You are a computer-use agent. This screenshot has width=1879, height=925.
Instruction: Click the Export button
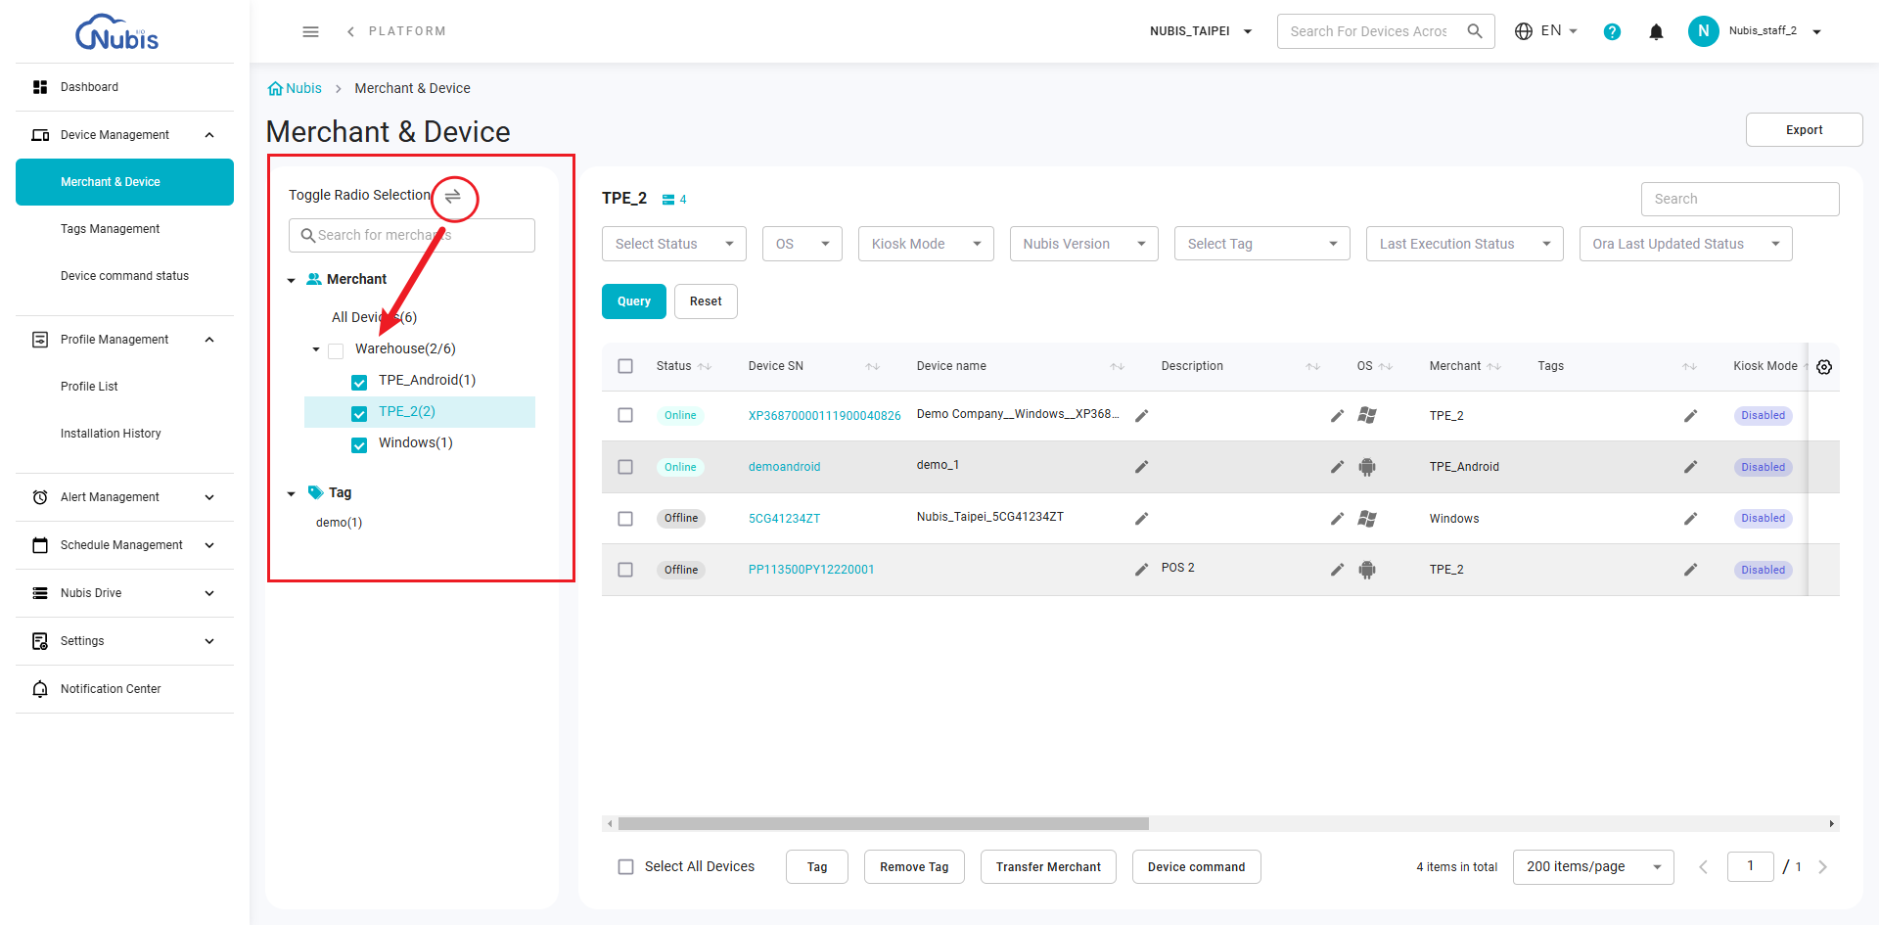coord(1804,130)
